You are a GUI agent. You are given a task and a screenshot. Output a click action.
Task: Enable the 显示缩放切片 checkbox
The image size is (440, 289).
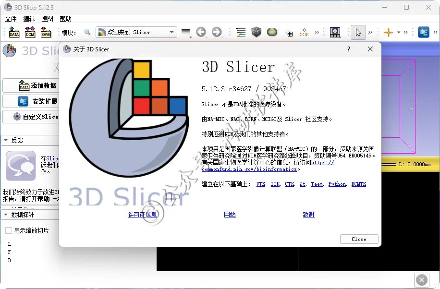point(9,230)
